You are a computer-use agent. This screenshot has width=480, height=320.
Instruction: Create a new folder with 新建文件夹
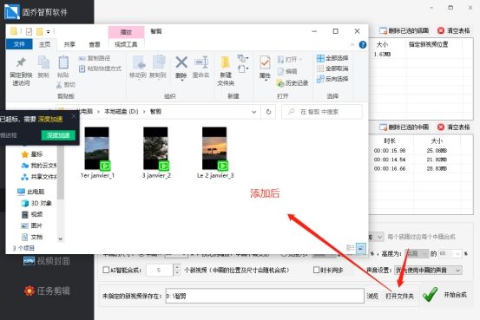(226, 69)
